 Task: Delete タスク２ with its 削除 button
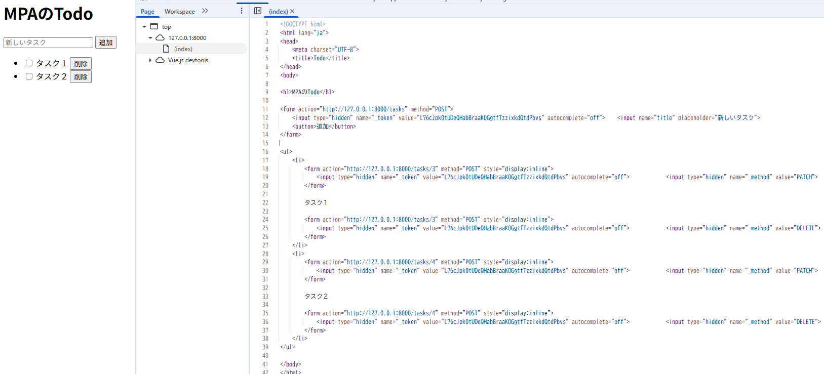pyautogui.click(x=81, y=77)
